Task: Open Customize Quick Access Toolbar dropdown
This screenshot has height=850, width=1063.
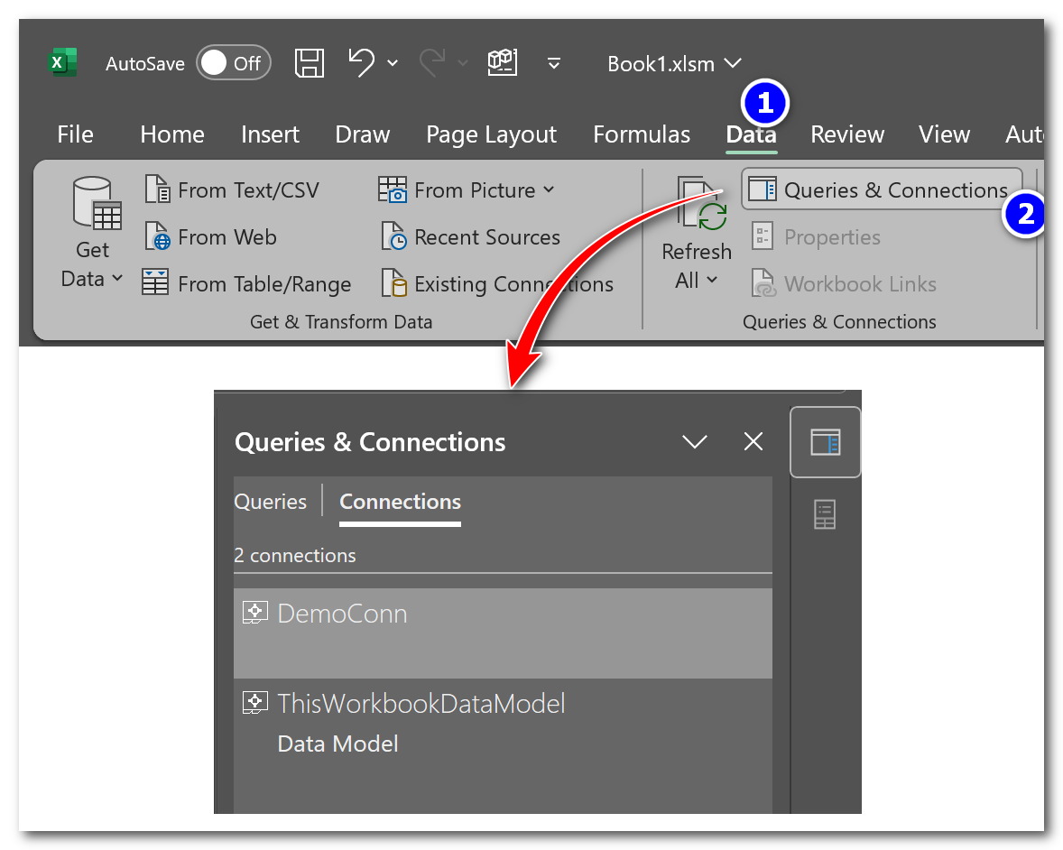Action: click(x=554, y=64)
